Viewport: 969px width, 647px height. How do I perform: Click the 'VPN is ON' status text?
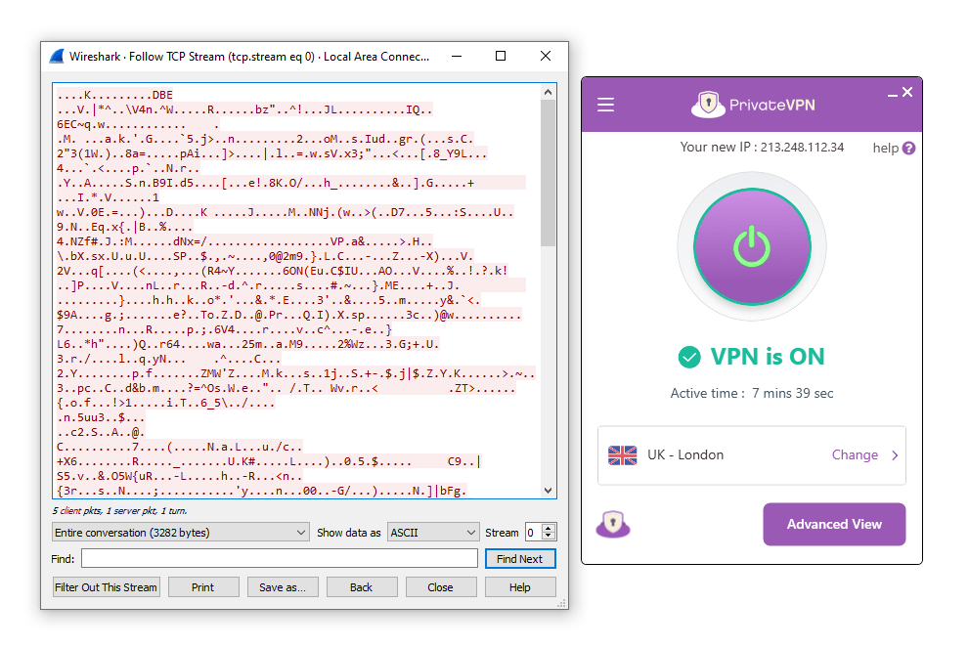tap(768, 357)
